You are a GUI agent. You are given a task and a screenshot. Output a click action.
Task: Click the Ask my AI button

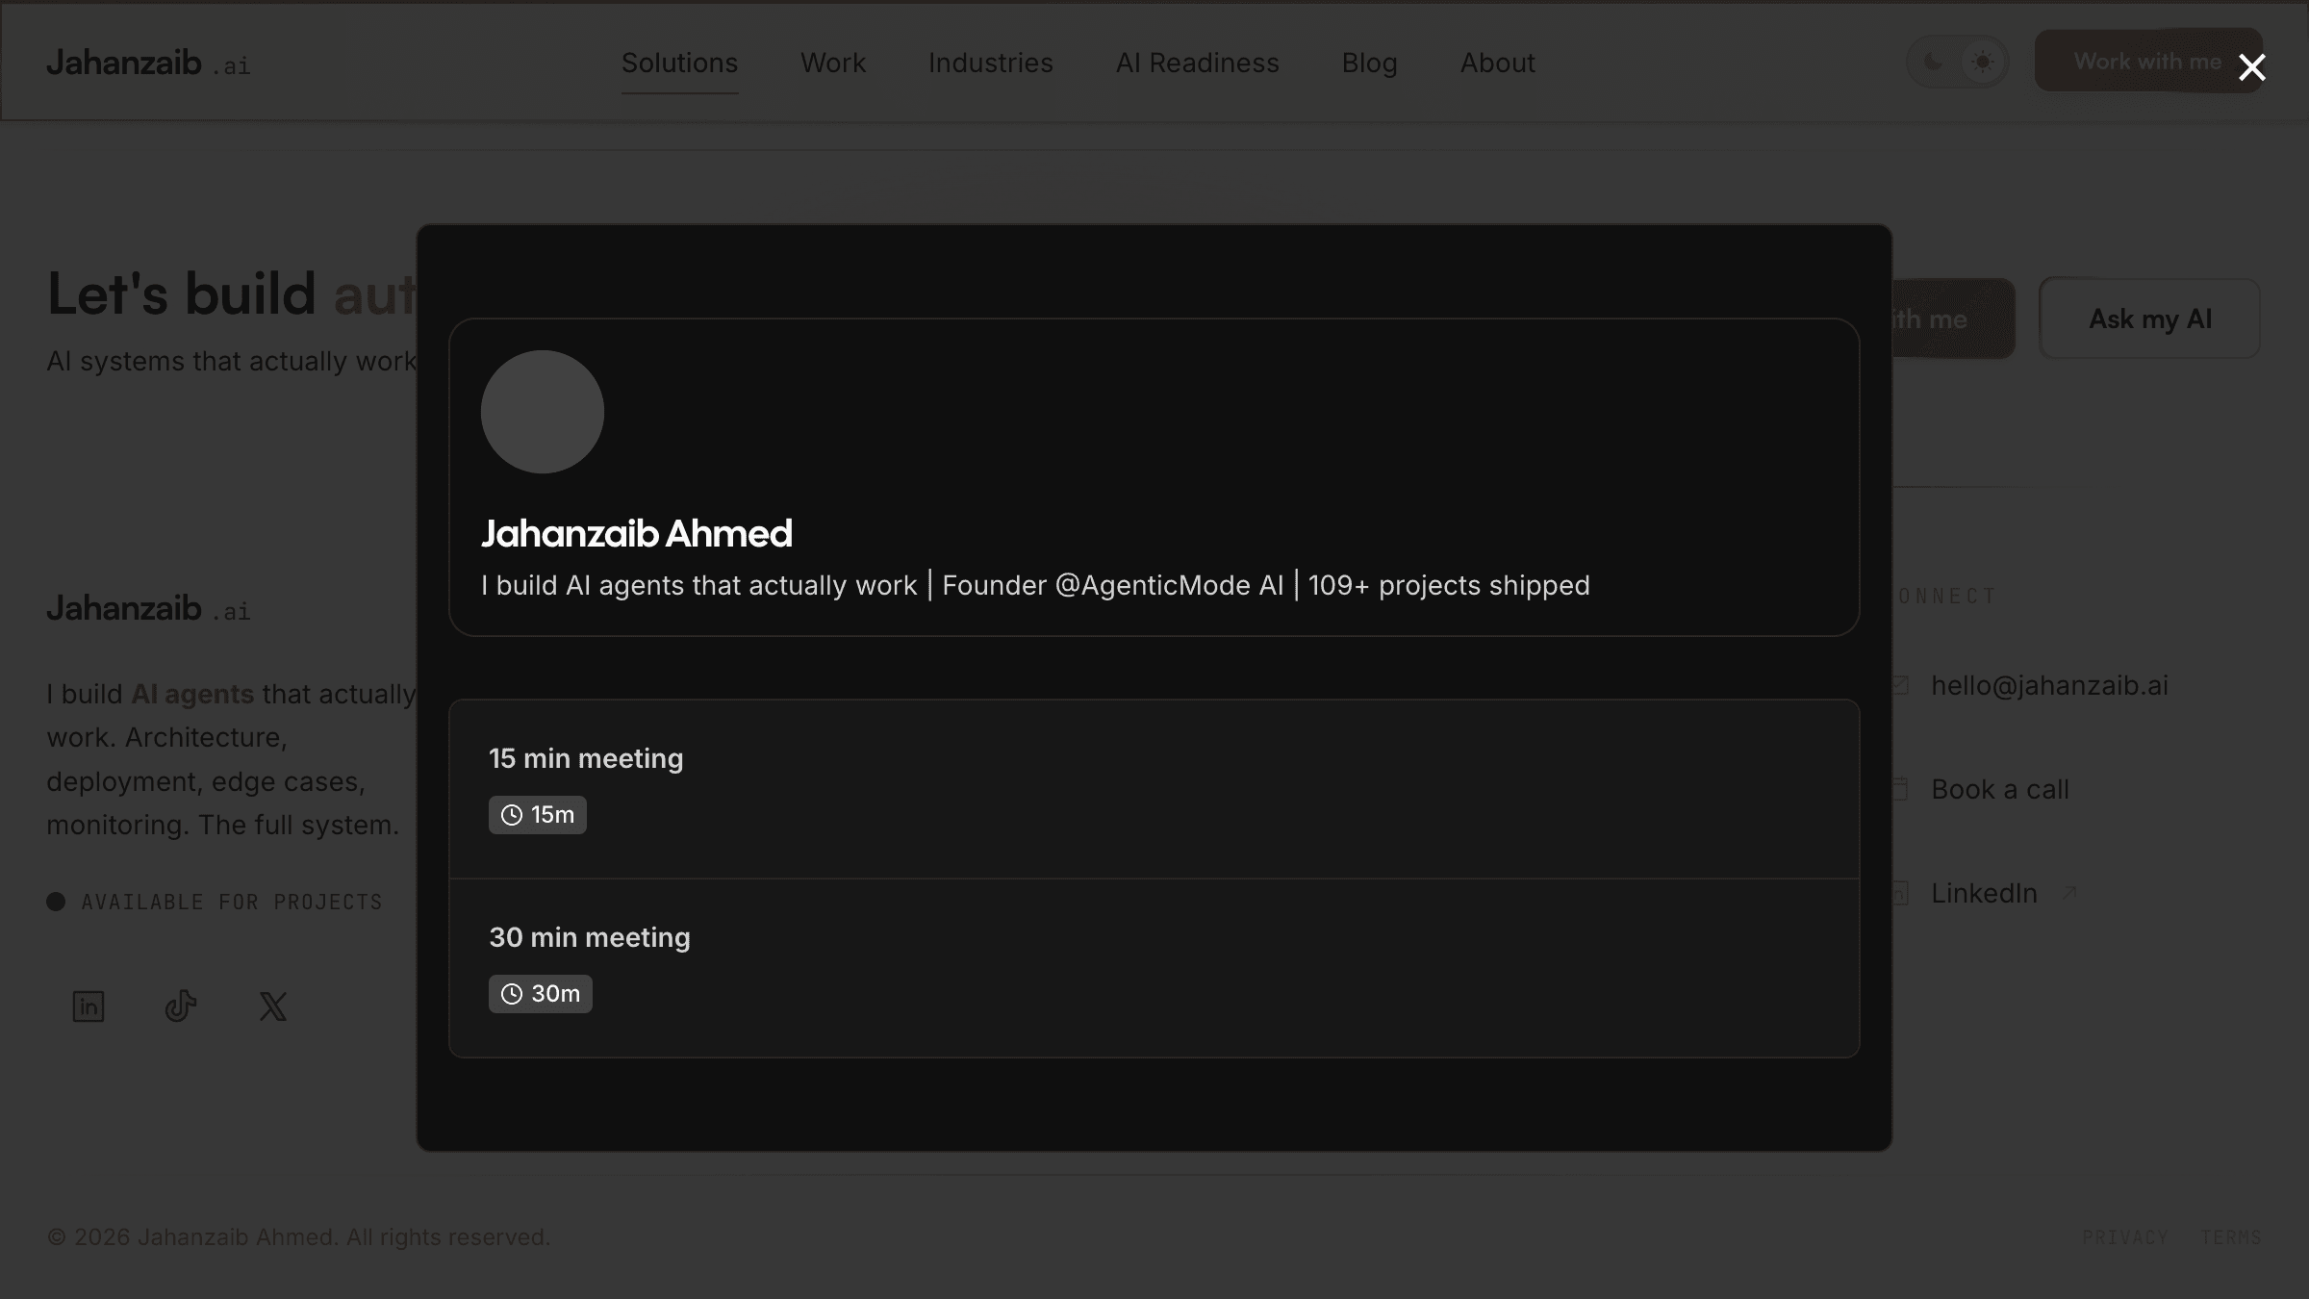pyautogui.click(x=2149, y=319)
